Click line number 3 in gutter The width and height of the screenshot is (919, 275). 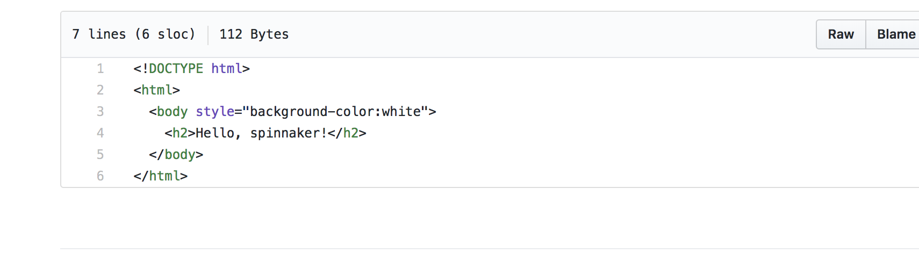[x=100, y=112]
